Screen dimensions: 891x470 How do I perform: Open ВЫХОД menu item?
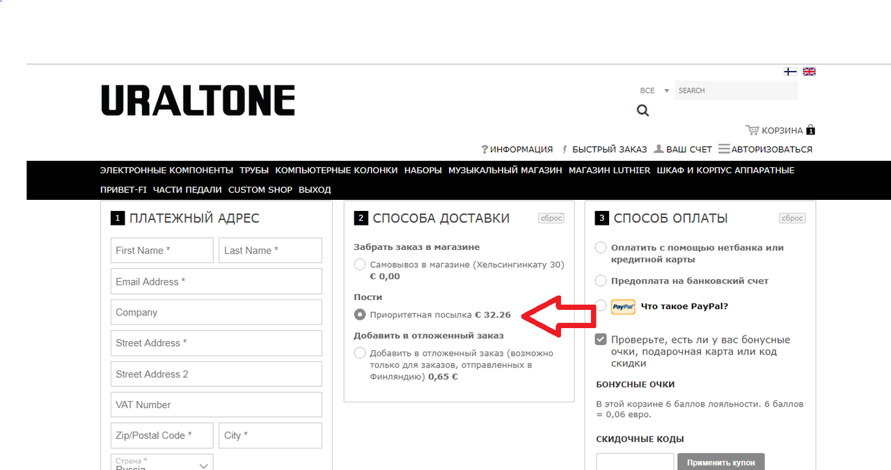point(315,189)
